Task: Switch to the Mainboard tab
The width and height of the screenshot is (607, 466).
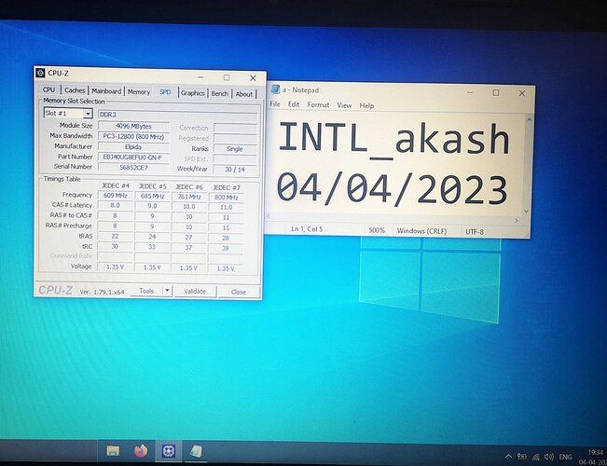Action: tap(105, 91)
